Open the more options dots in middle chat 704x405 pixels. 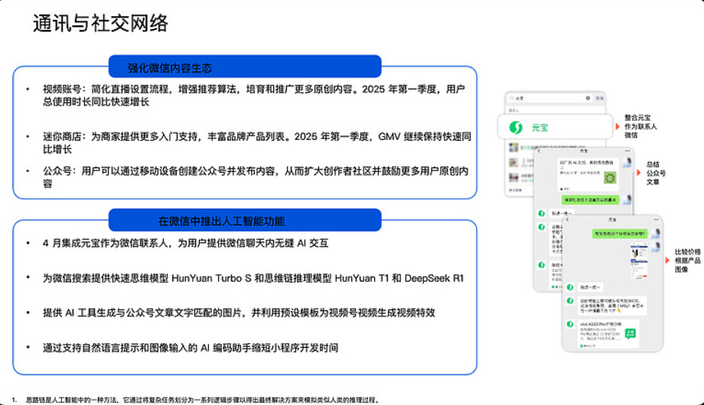point(627,151)
